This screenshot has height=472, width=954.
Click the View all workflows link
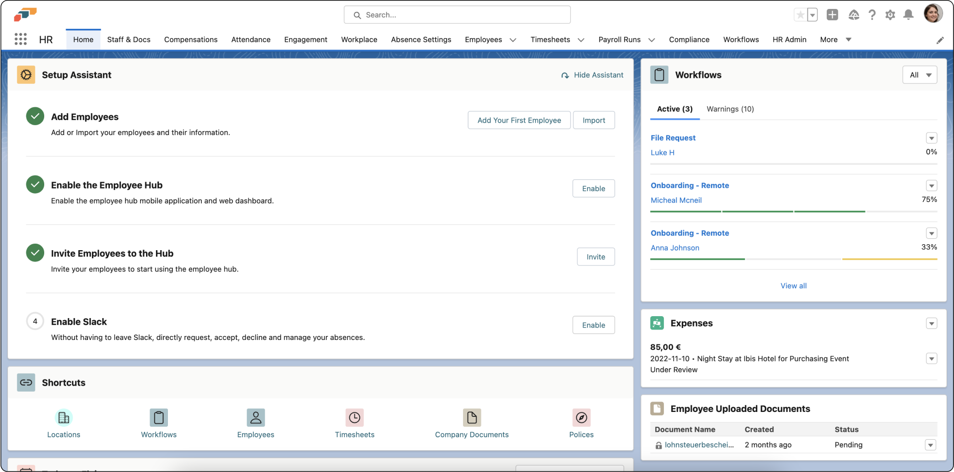coord(794,286)
